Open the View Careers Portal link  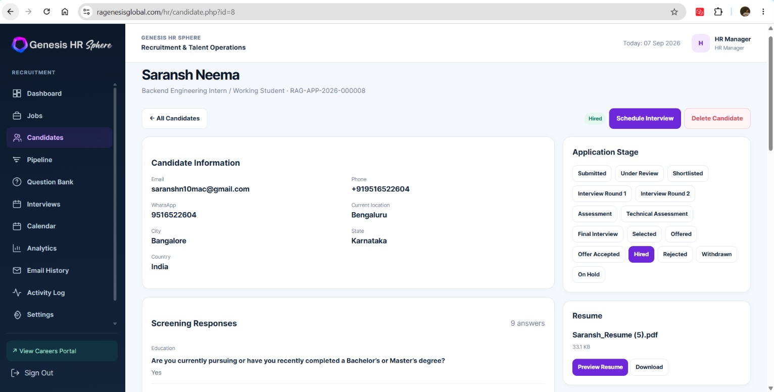pos(62,351)
